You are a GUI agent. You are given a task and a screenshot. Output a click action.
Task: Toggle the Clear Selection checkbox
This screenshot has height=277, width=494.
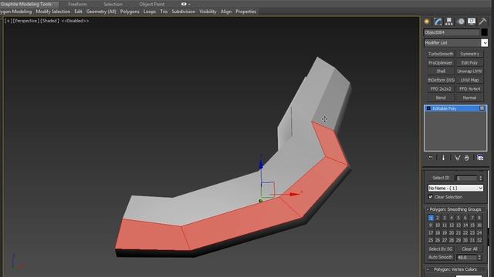[431, 197]
